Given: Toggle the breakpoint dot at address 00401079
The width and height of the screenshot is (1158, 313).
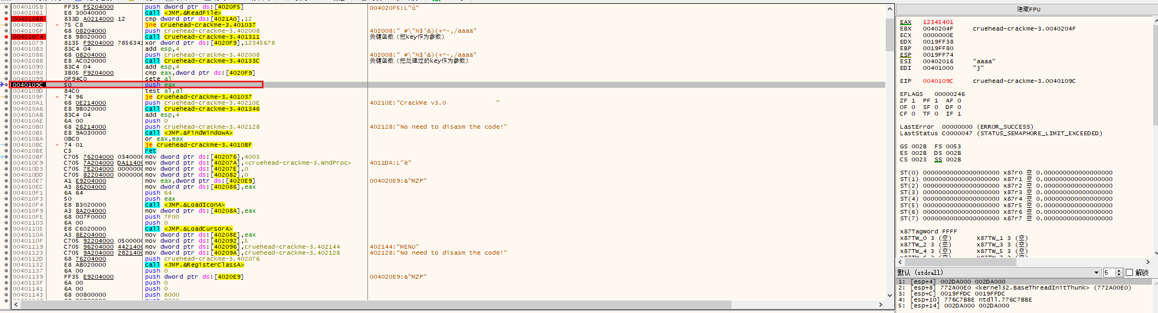Looking at the screenshot, I should (x=6, y=43).
